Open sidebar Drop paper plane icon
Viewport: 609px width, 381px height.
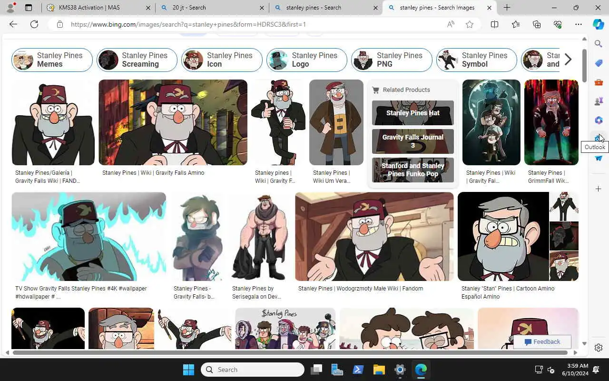pos(599,158)
